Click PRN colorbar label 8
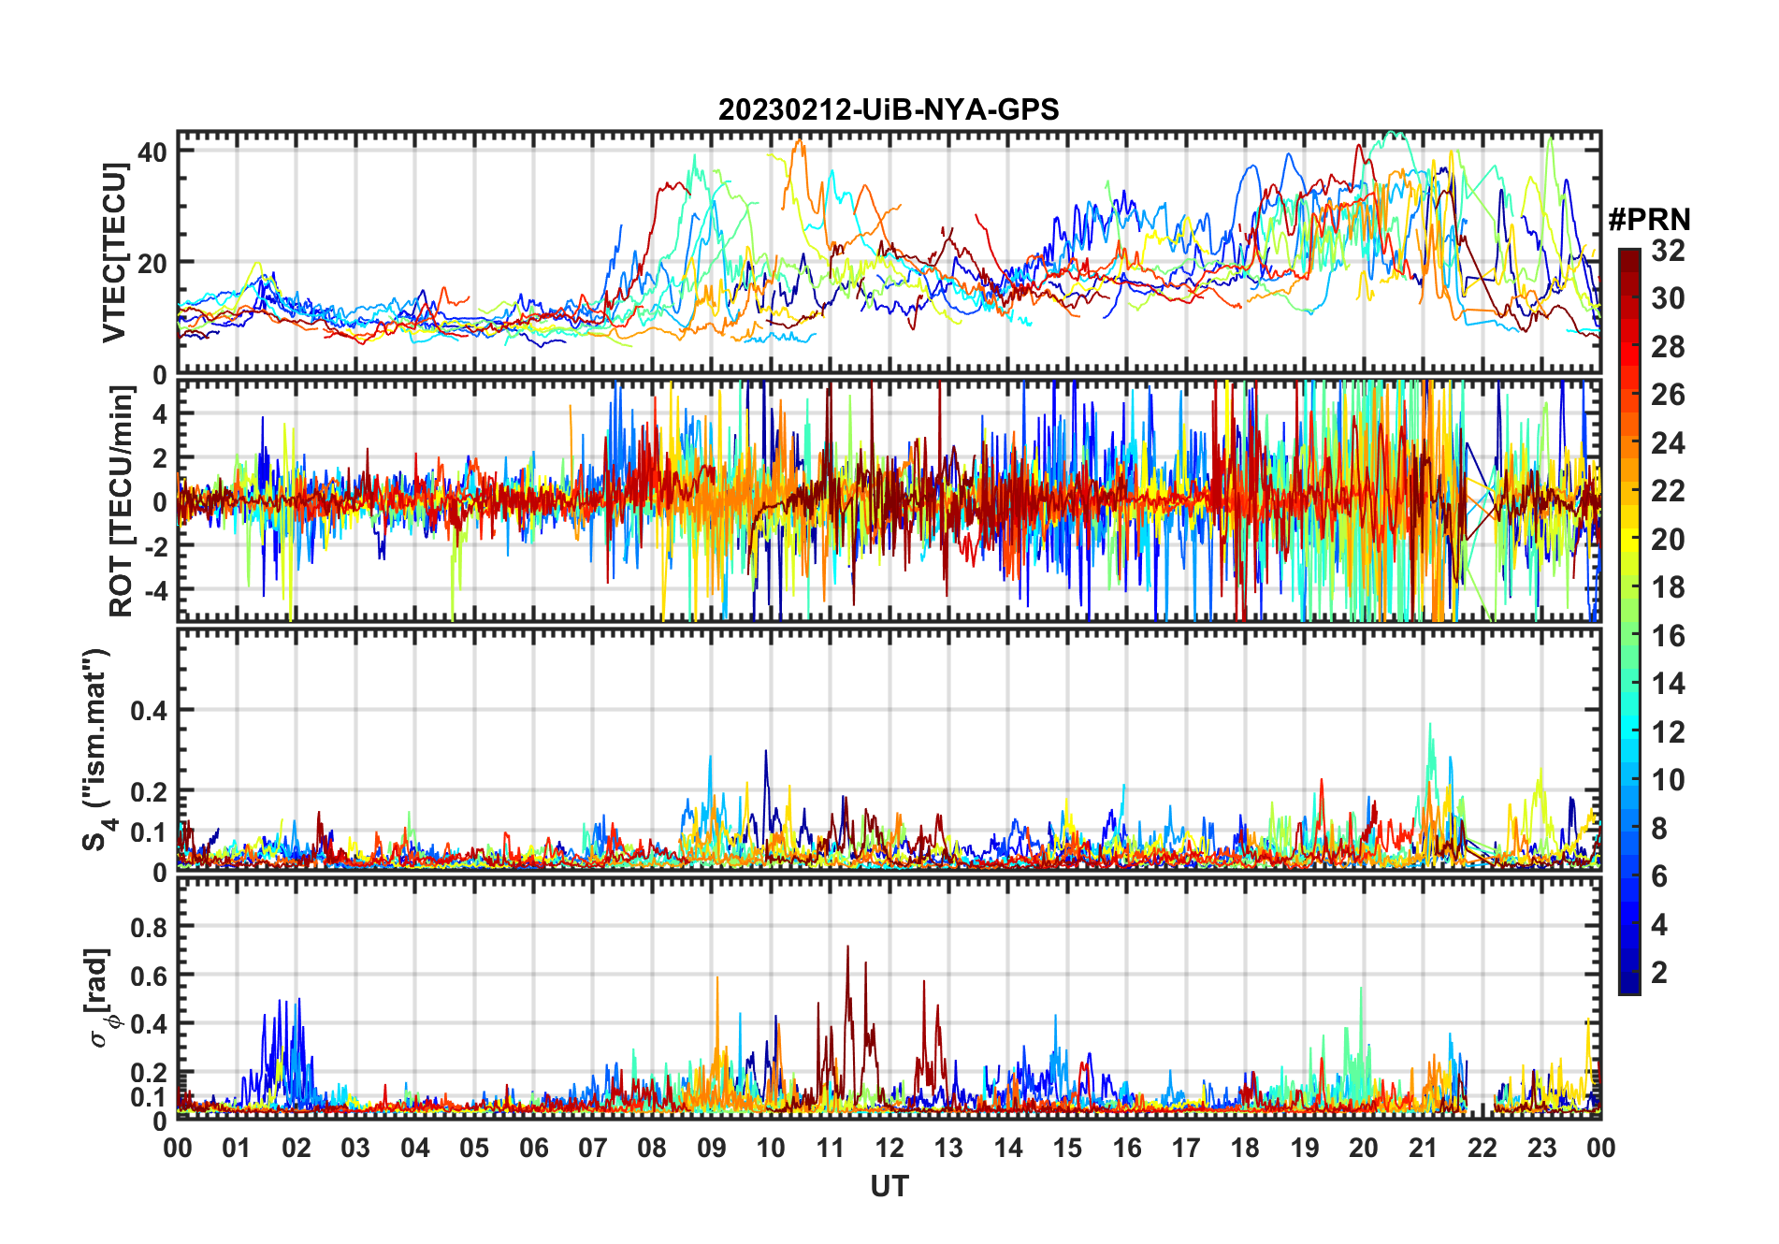The width and height of the screenshot is (1779, 1244). (x=1659, y=829)
